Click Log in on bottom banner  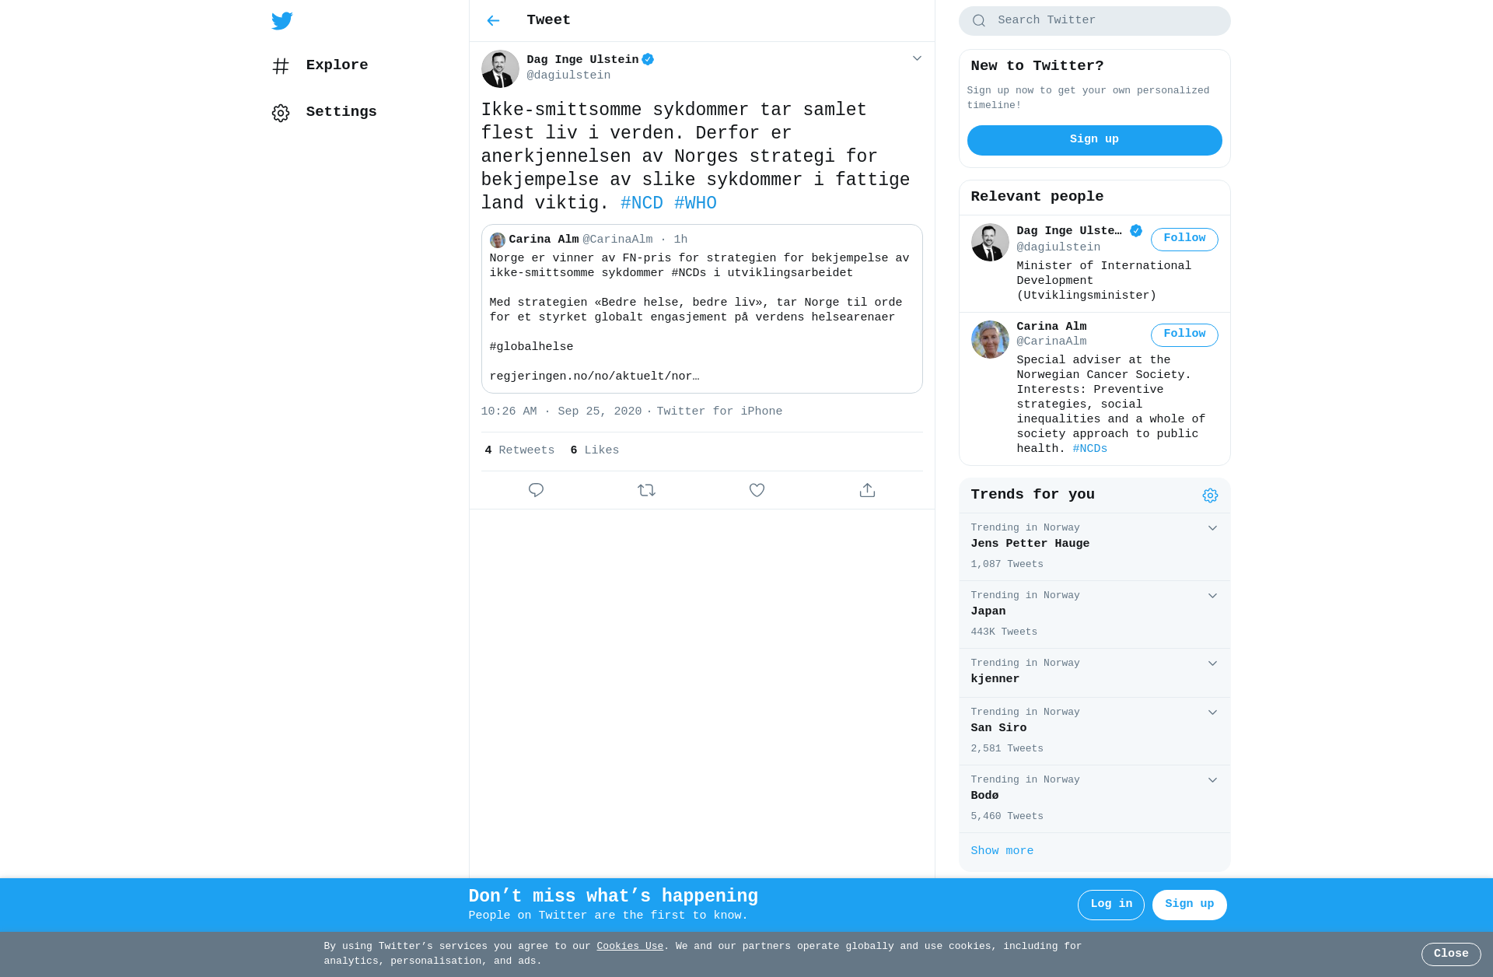click(1110, 905)
